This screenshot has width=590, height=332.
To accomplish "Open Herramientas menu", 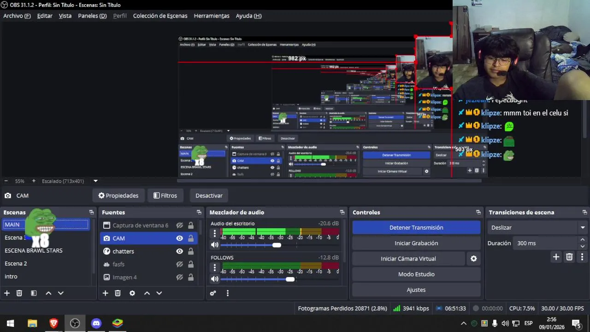I will click(x=212, y=16).
